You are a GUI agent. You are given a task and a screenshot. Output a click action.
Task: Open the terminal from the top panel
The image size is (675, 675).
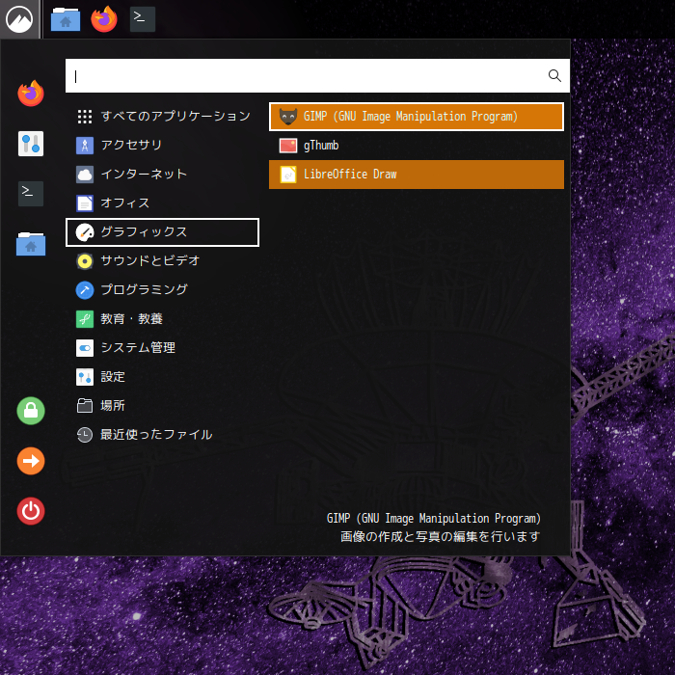point(143,19)
